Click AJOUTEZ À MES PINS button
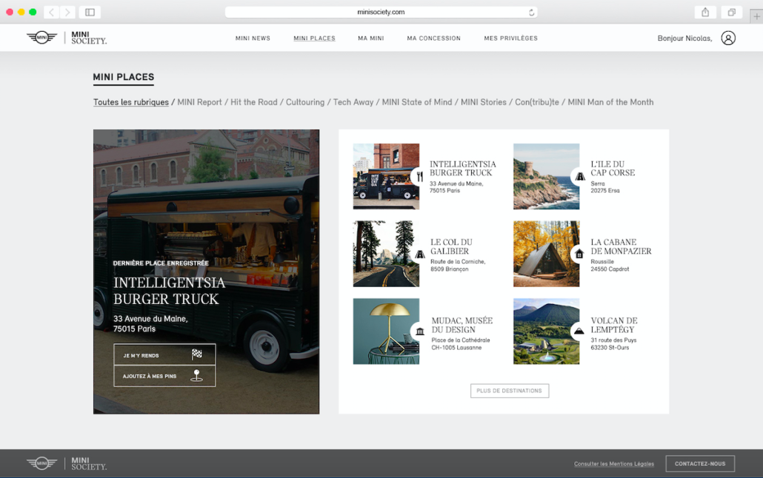Image resolution: width=763 pixels, height=478 pixels. pyautogui.click(x=164, y=376)
